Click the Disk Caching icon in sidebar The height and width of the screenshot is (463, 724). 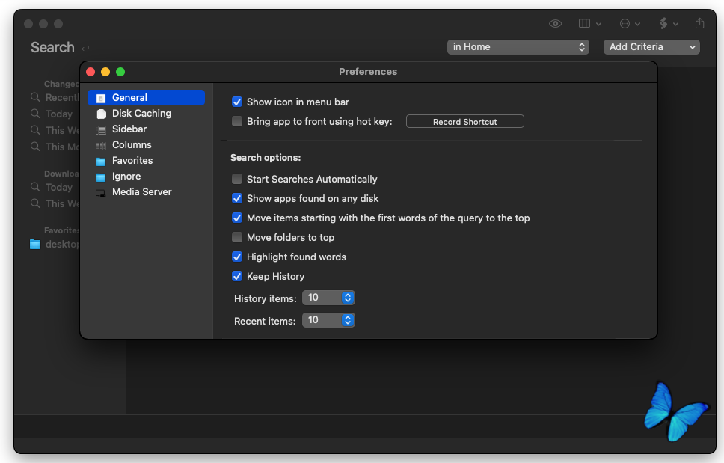(101, 114)
